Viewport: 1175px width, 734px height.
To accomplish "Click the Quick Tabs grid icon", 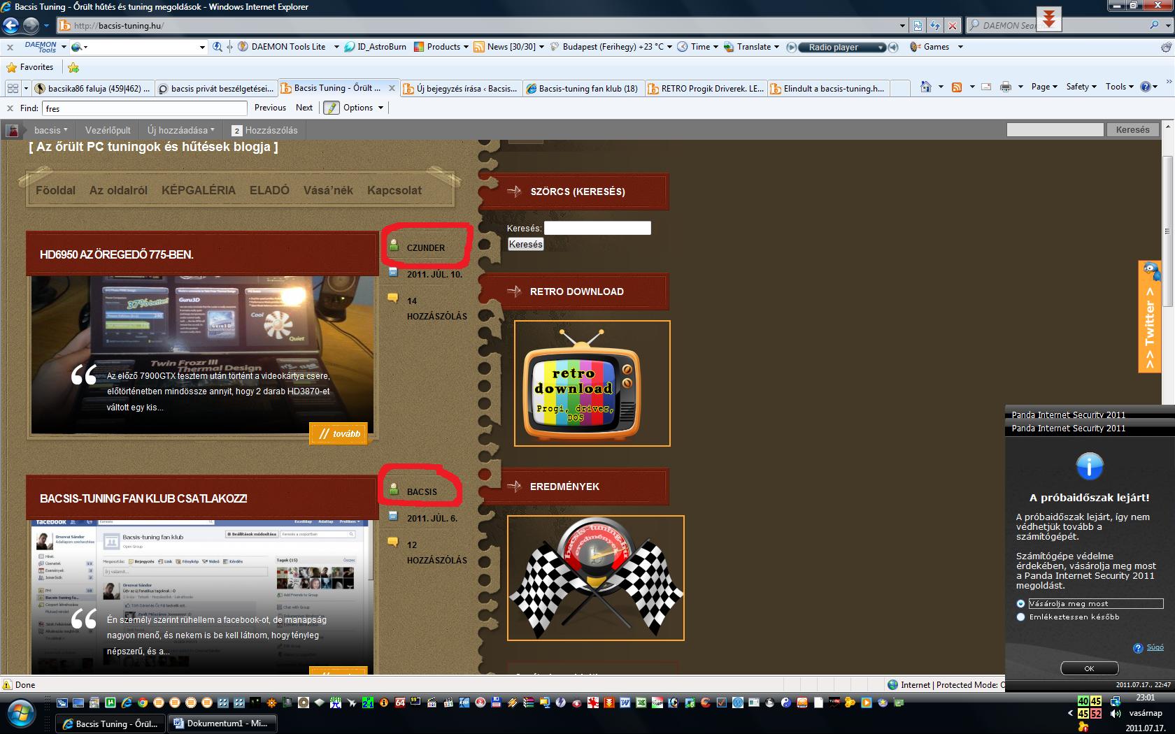I will [x=13, y=88].
